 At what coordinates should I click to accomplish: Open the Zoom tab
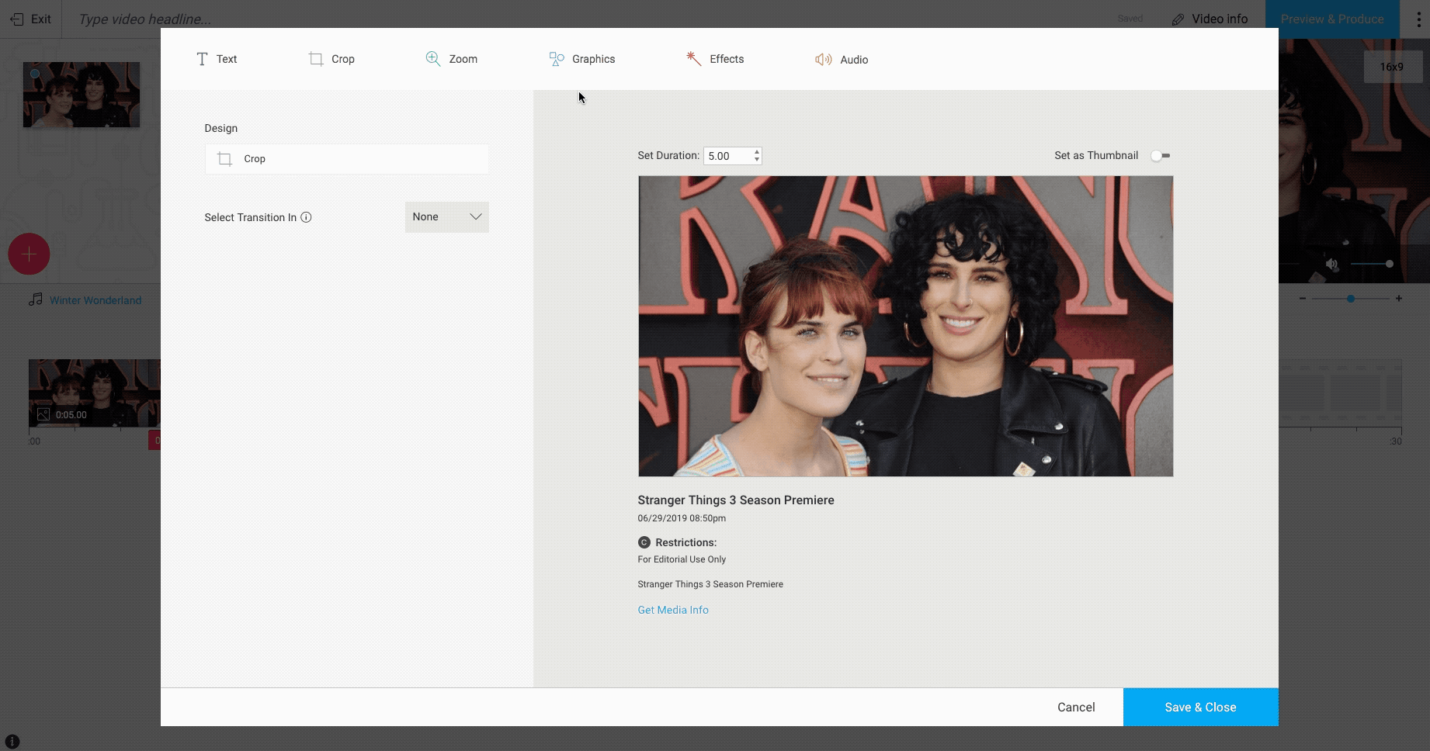click(452, 59)
